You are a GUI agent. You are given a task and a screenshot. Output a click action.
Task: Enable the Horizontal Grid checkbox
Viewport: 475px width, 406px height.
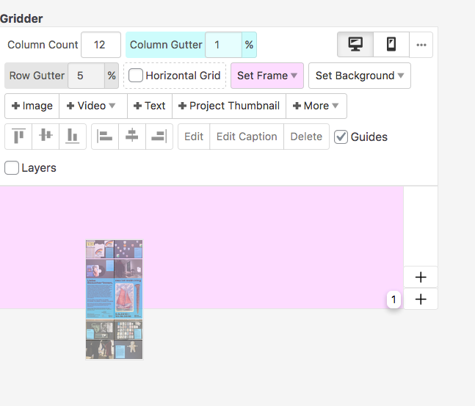tap(137, 76)
